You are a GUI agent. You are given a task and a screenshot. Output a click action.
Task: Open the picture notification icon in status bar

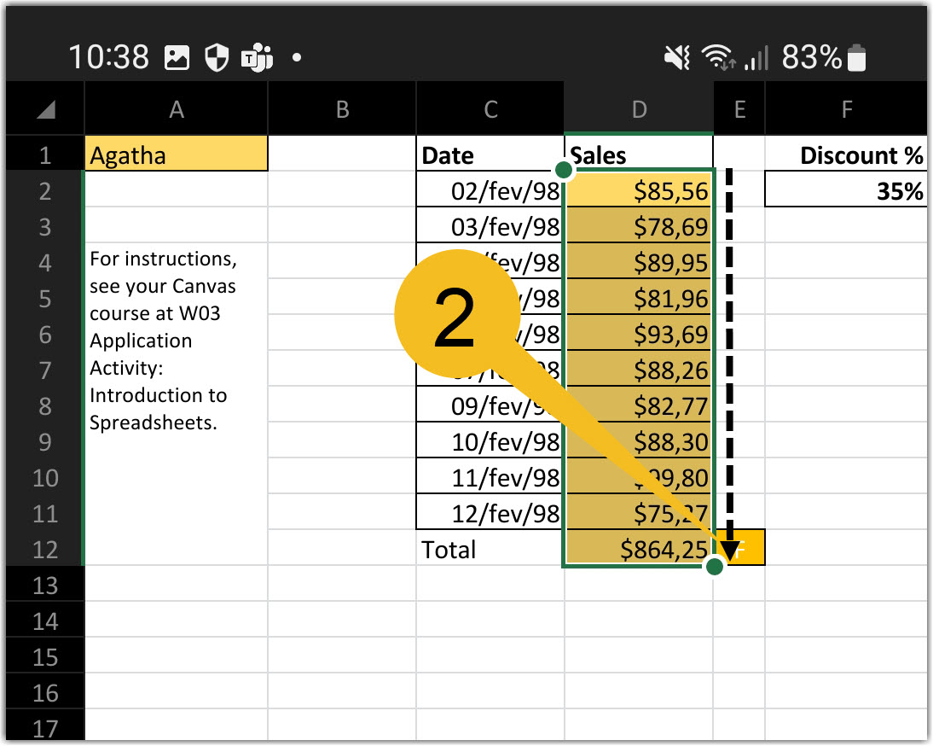point(177,58)
